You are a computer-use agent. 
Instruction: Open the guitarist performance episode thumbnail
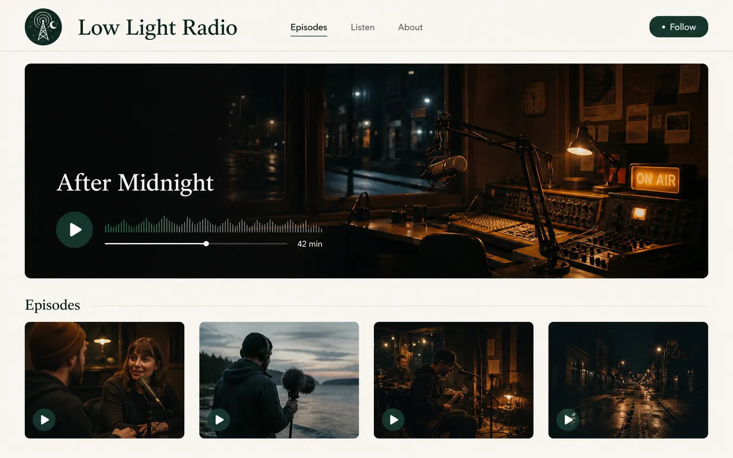(x=453, y=380)
